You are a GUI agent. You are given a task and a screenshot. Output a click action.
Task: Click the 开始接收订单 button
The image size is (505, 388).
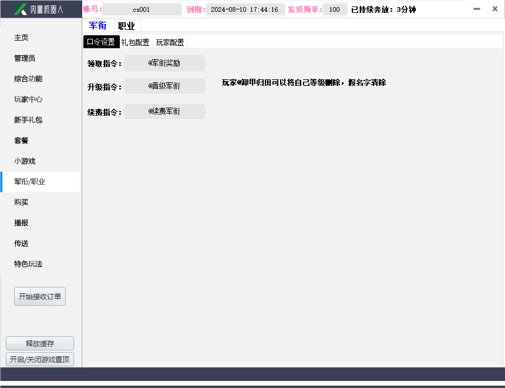(x=40, y=296)
